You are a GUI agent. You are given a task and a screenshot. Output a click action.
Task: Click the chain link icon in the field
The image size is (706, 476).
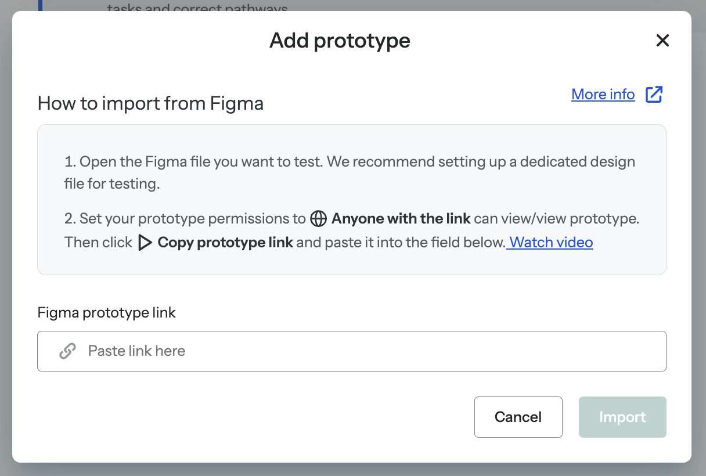68,351
